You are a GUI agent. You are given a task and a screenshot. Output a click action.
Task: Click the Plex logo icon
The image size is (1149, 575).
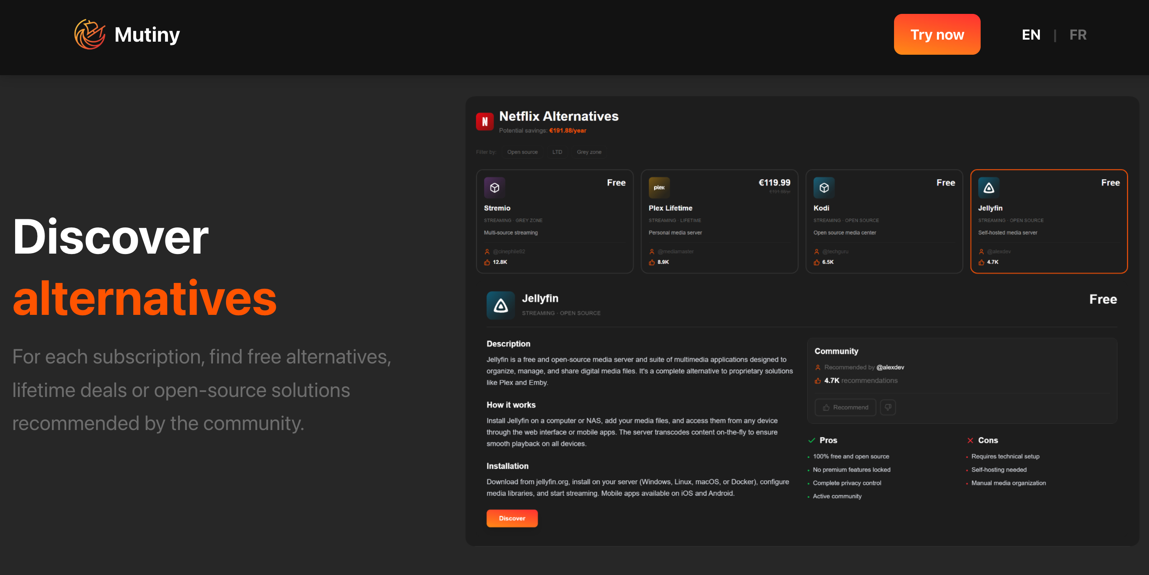point(659,188)
